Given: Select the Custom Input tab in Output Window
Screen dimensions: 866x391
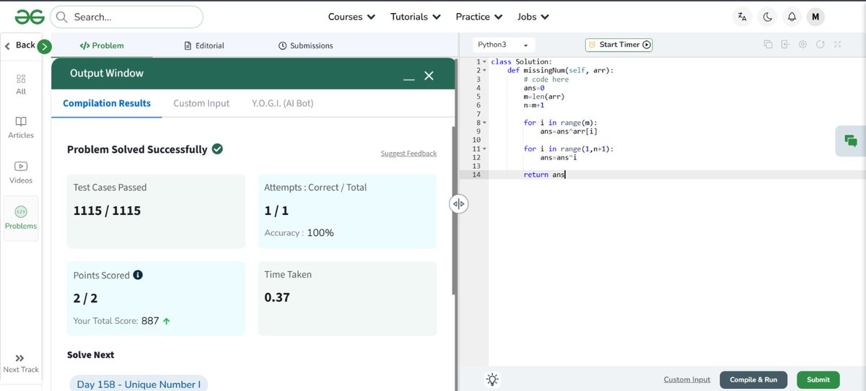Looking at the screenshot, I should click(x=201, y=103).
